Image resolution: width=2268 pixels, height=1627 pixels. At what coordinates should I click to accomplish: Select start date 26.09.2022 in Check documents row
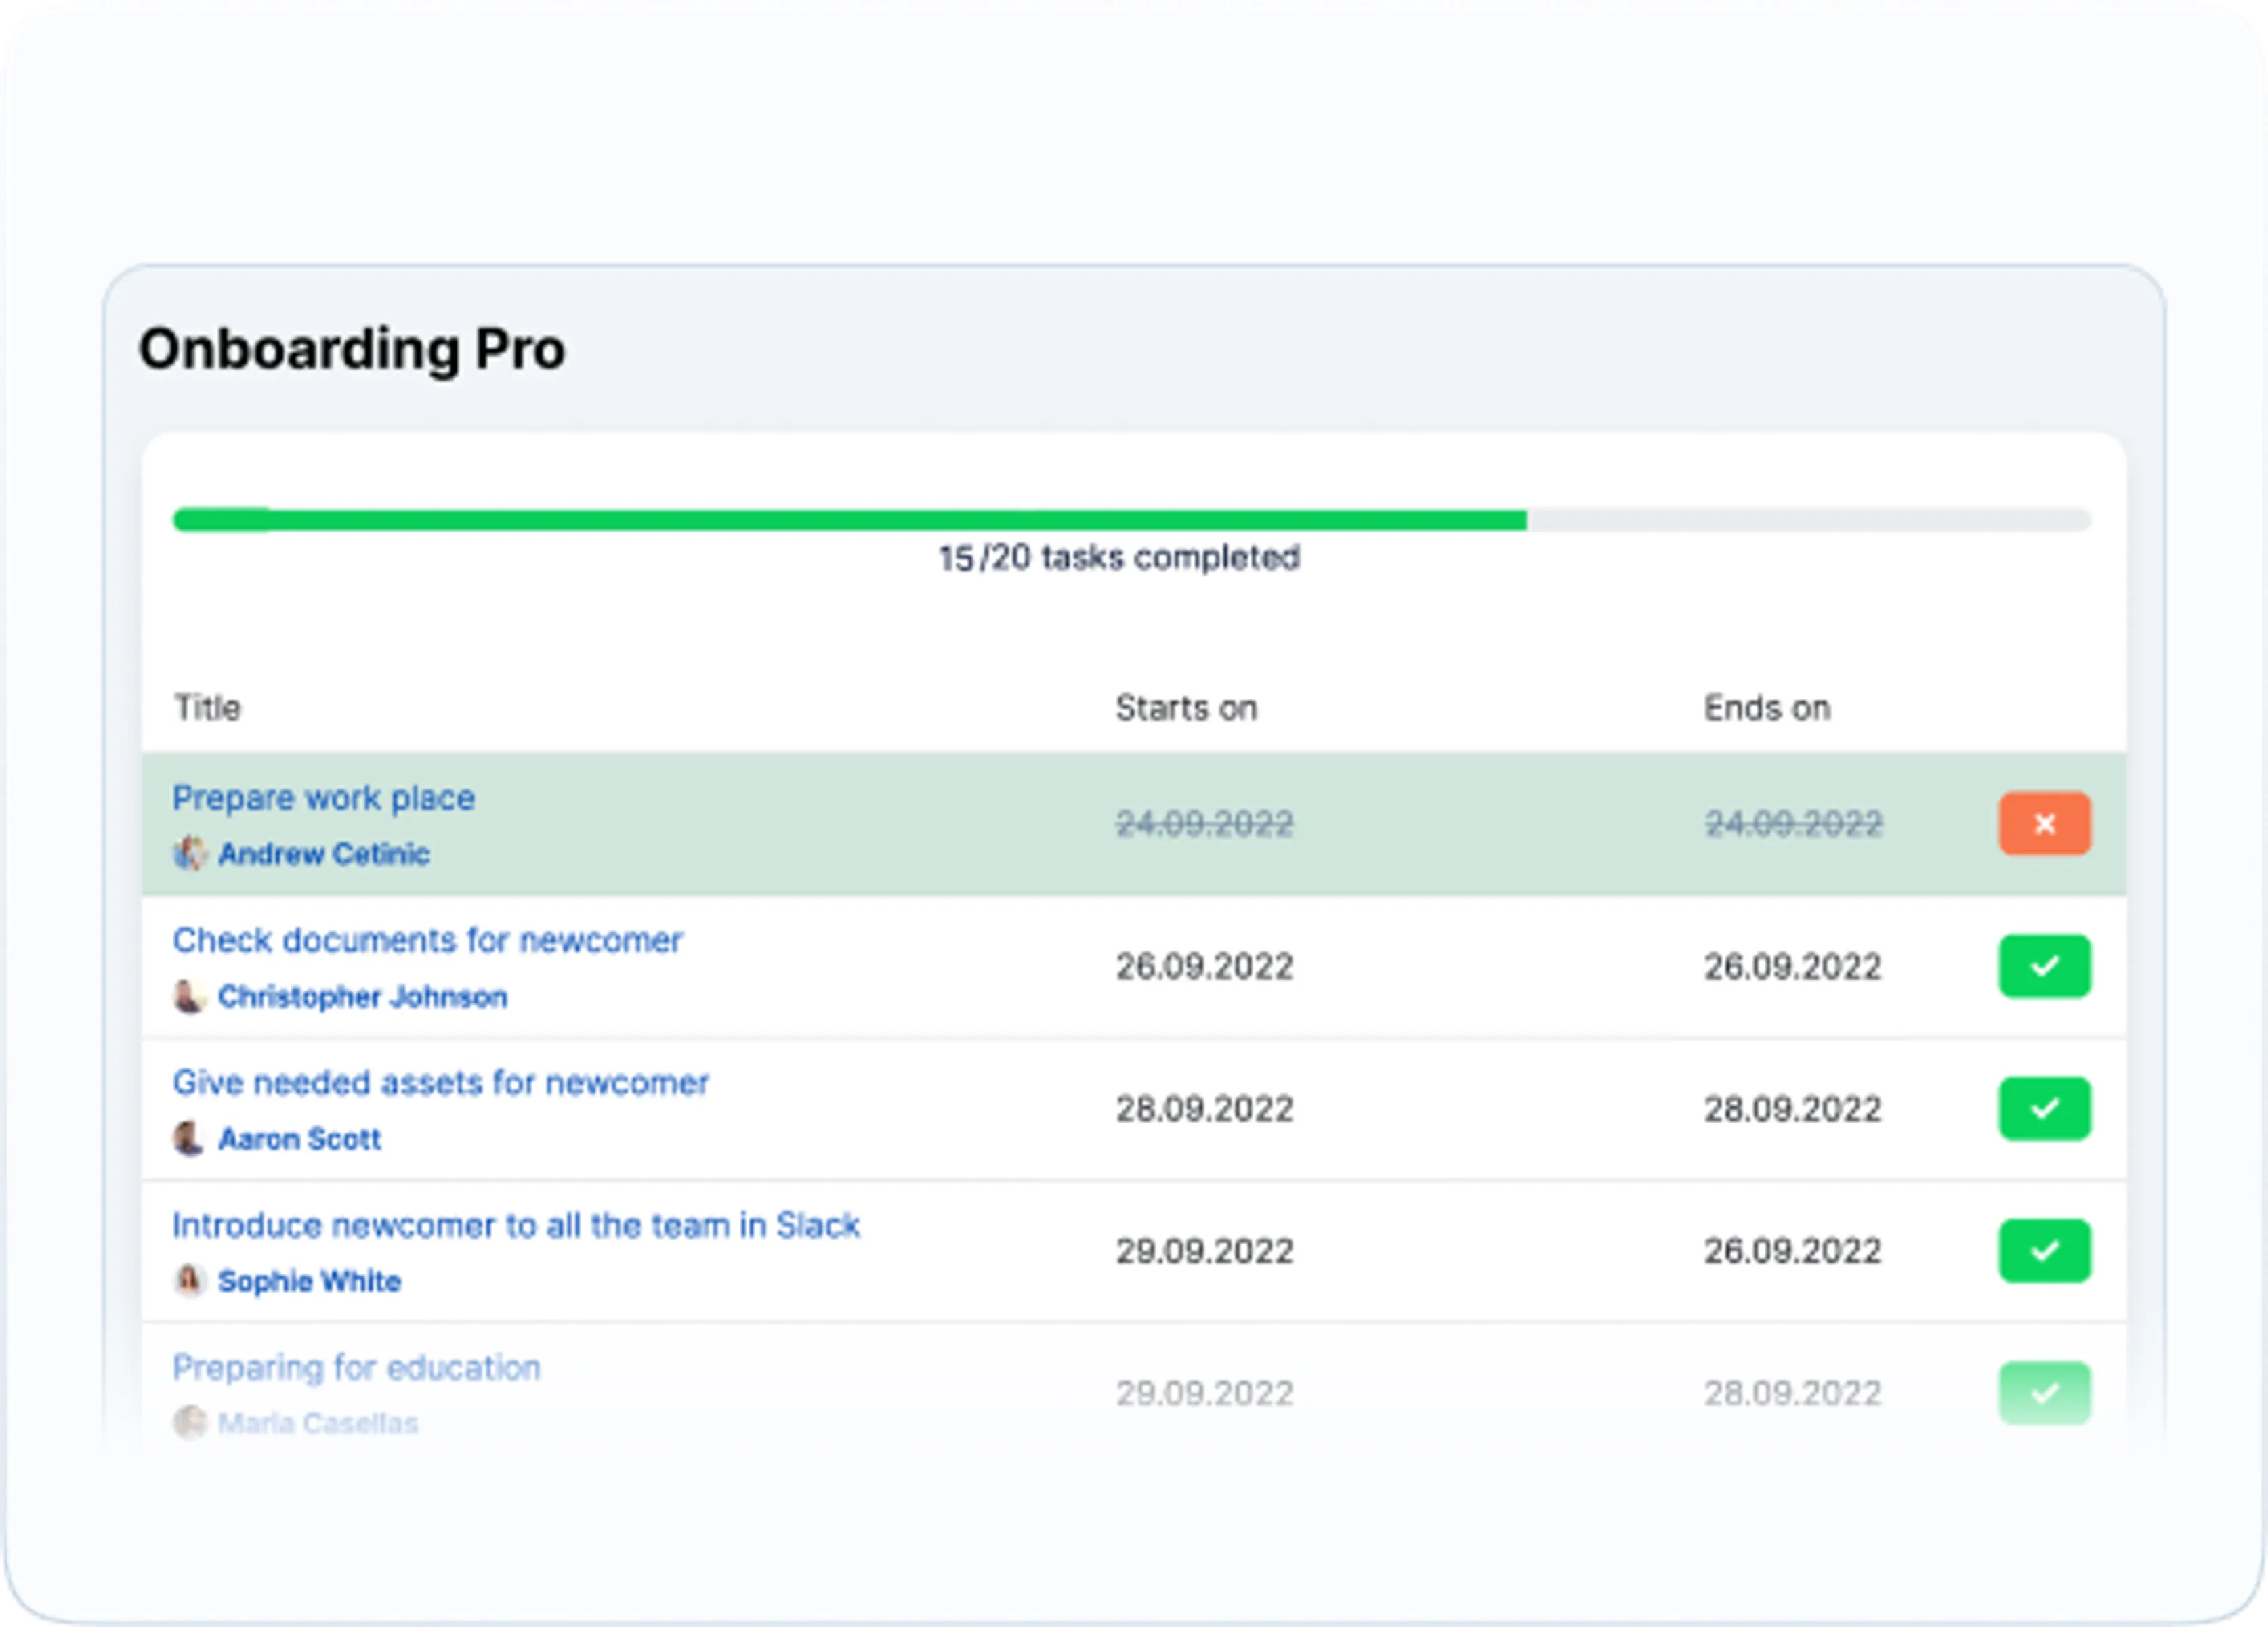(1204, 966)
